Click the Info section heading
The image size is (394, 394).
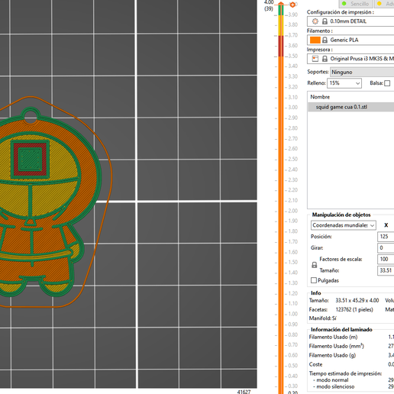point(316,293)
